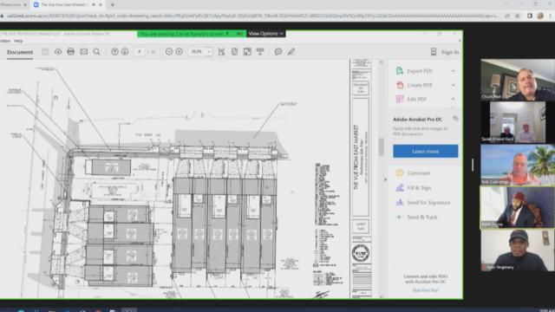
Task: Open the View Options dropdown
Action: click(266, 34)
